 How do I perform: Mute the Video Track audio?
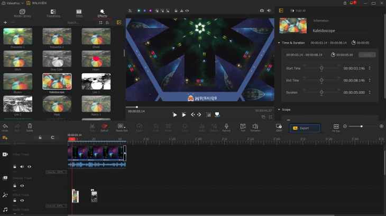tap(22, 166)
